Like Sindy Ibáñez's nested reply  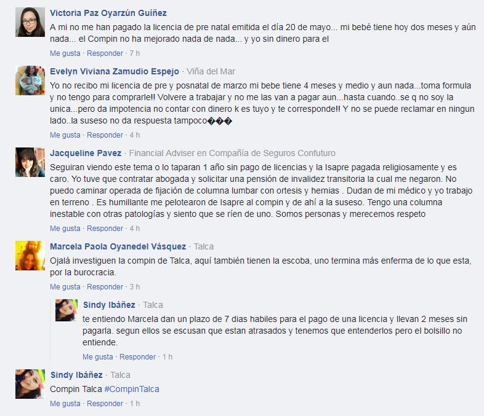(x=97, y=357)
